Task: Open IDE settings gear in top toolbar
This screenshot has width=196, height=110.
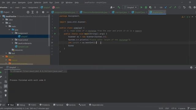Action: coord(194,7)
